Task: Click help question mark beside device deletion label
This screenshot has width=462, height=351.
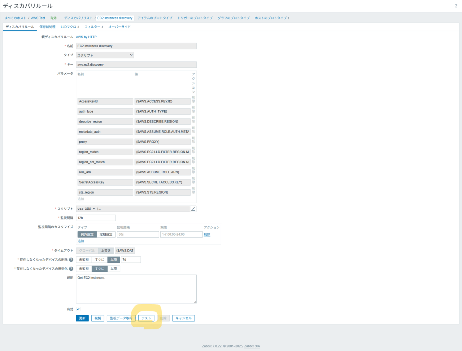Action: pos(71,259)
